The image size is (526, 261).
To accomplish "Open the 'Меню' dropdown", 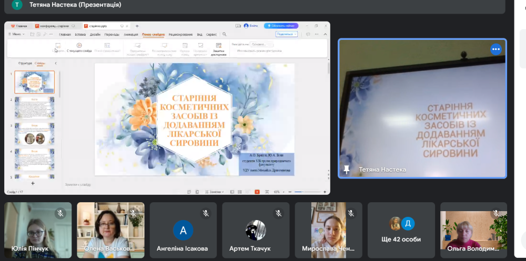I will [16, 34].
